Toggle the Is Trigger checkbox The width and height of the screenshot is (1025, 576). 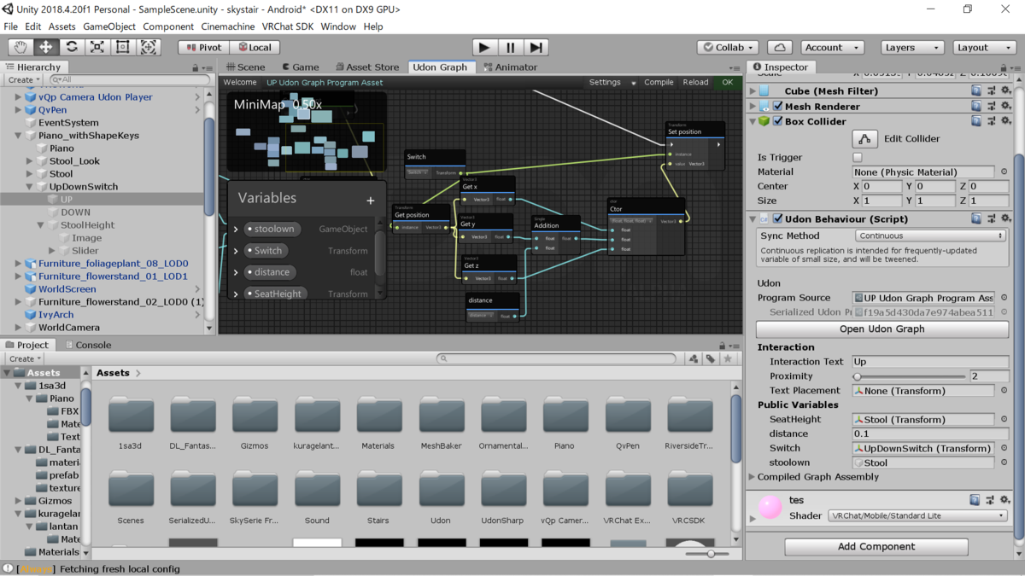tap(858, 157)
